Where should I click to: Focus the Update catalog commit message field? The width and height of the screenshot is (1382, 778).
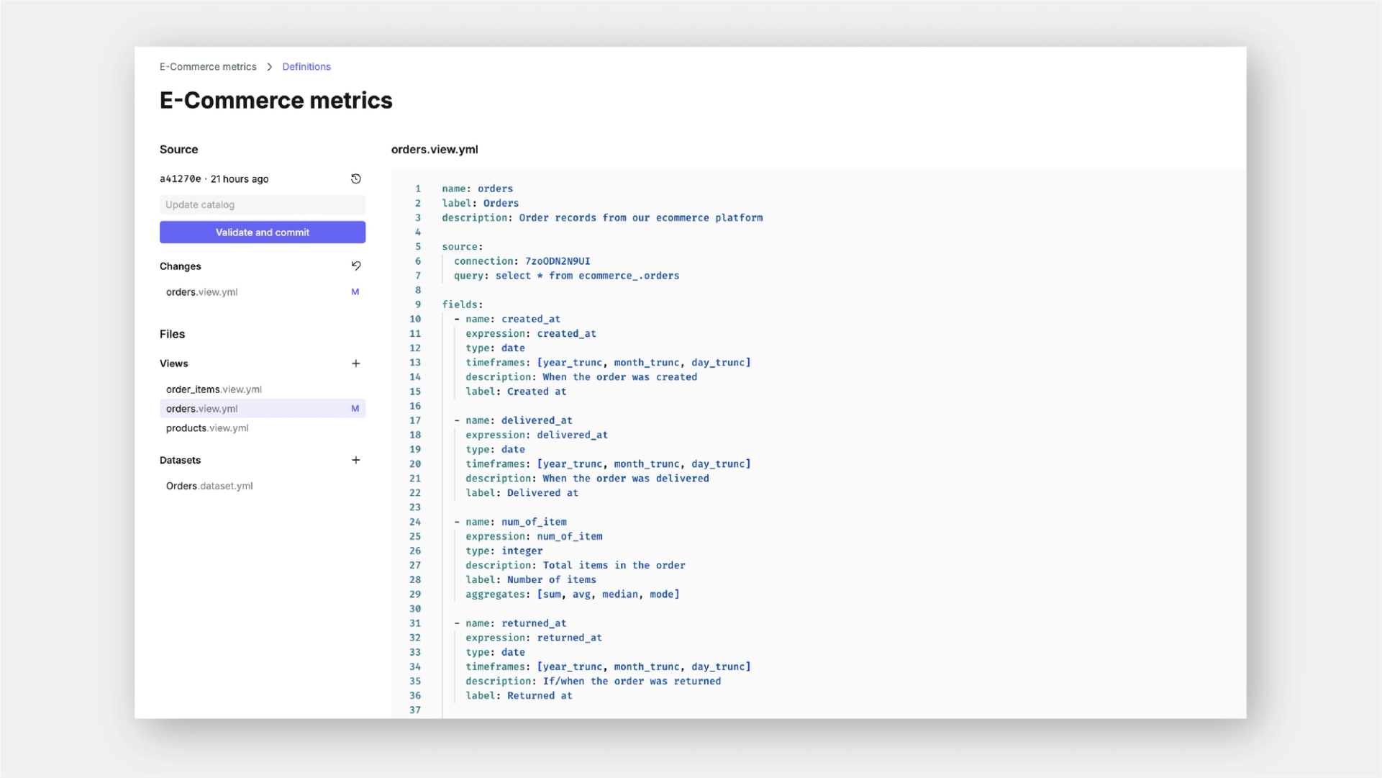tap(262, 204)
